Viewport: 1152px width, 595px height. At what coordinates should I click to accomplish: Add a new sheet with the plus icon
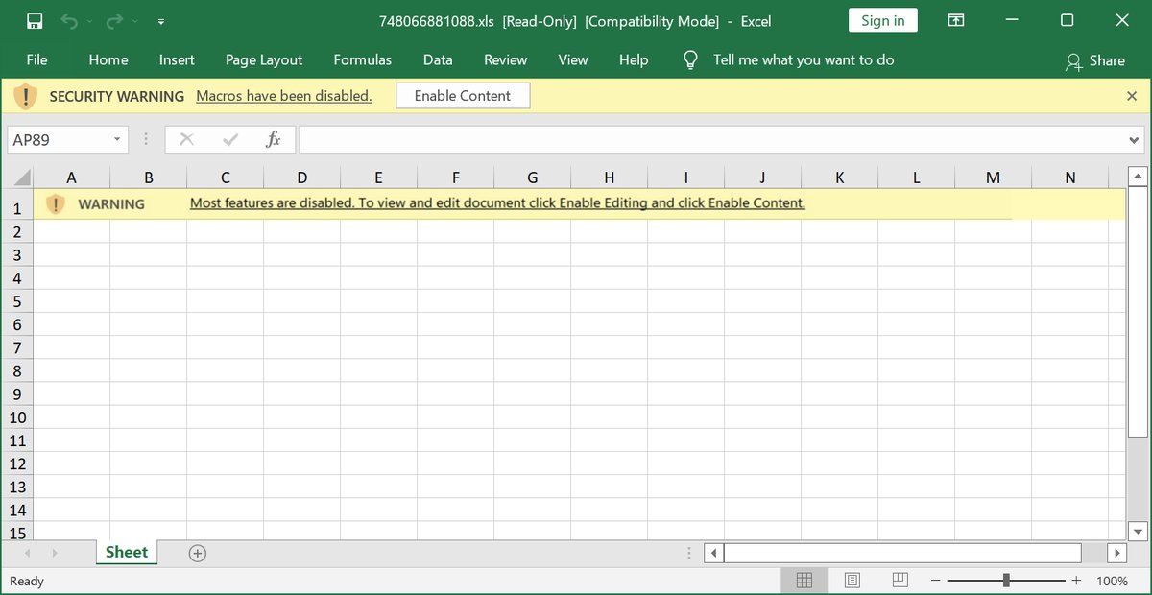(x=197, y=553)
